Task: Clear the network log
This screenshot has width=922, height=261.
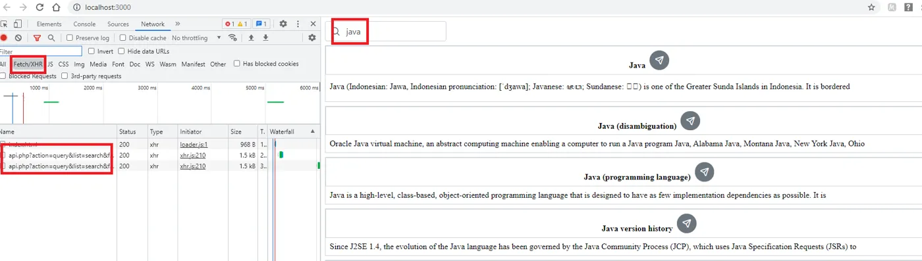Action: (x=18, y=38)
